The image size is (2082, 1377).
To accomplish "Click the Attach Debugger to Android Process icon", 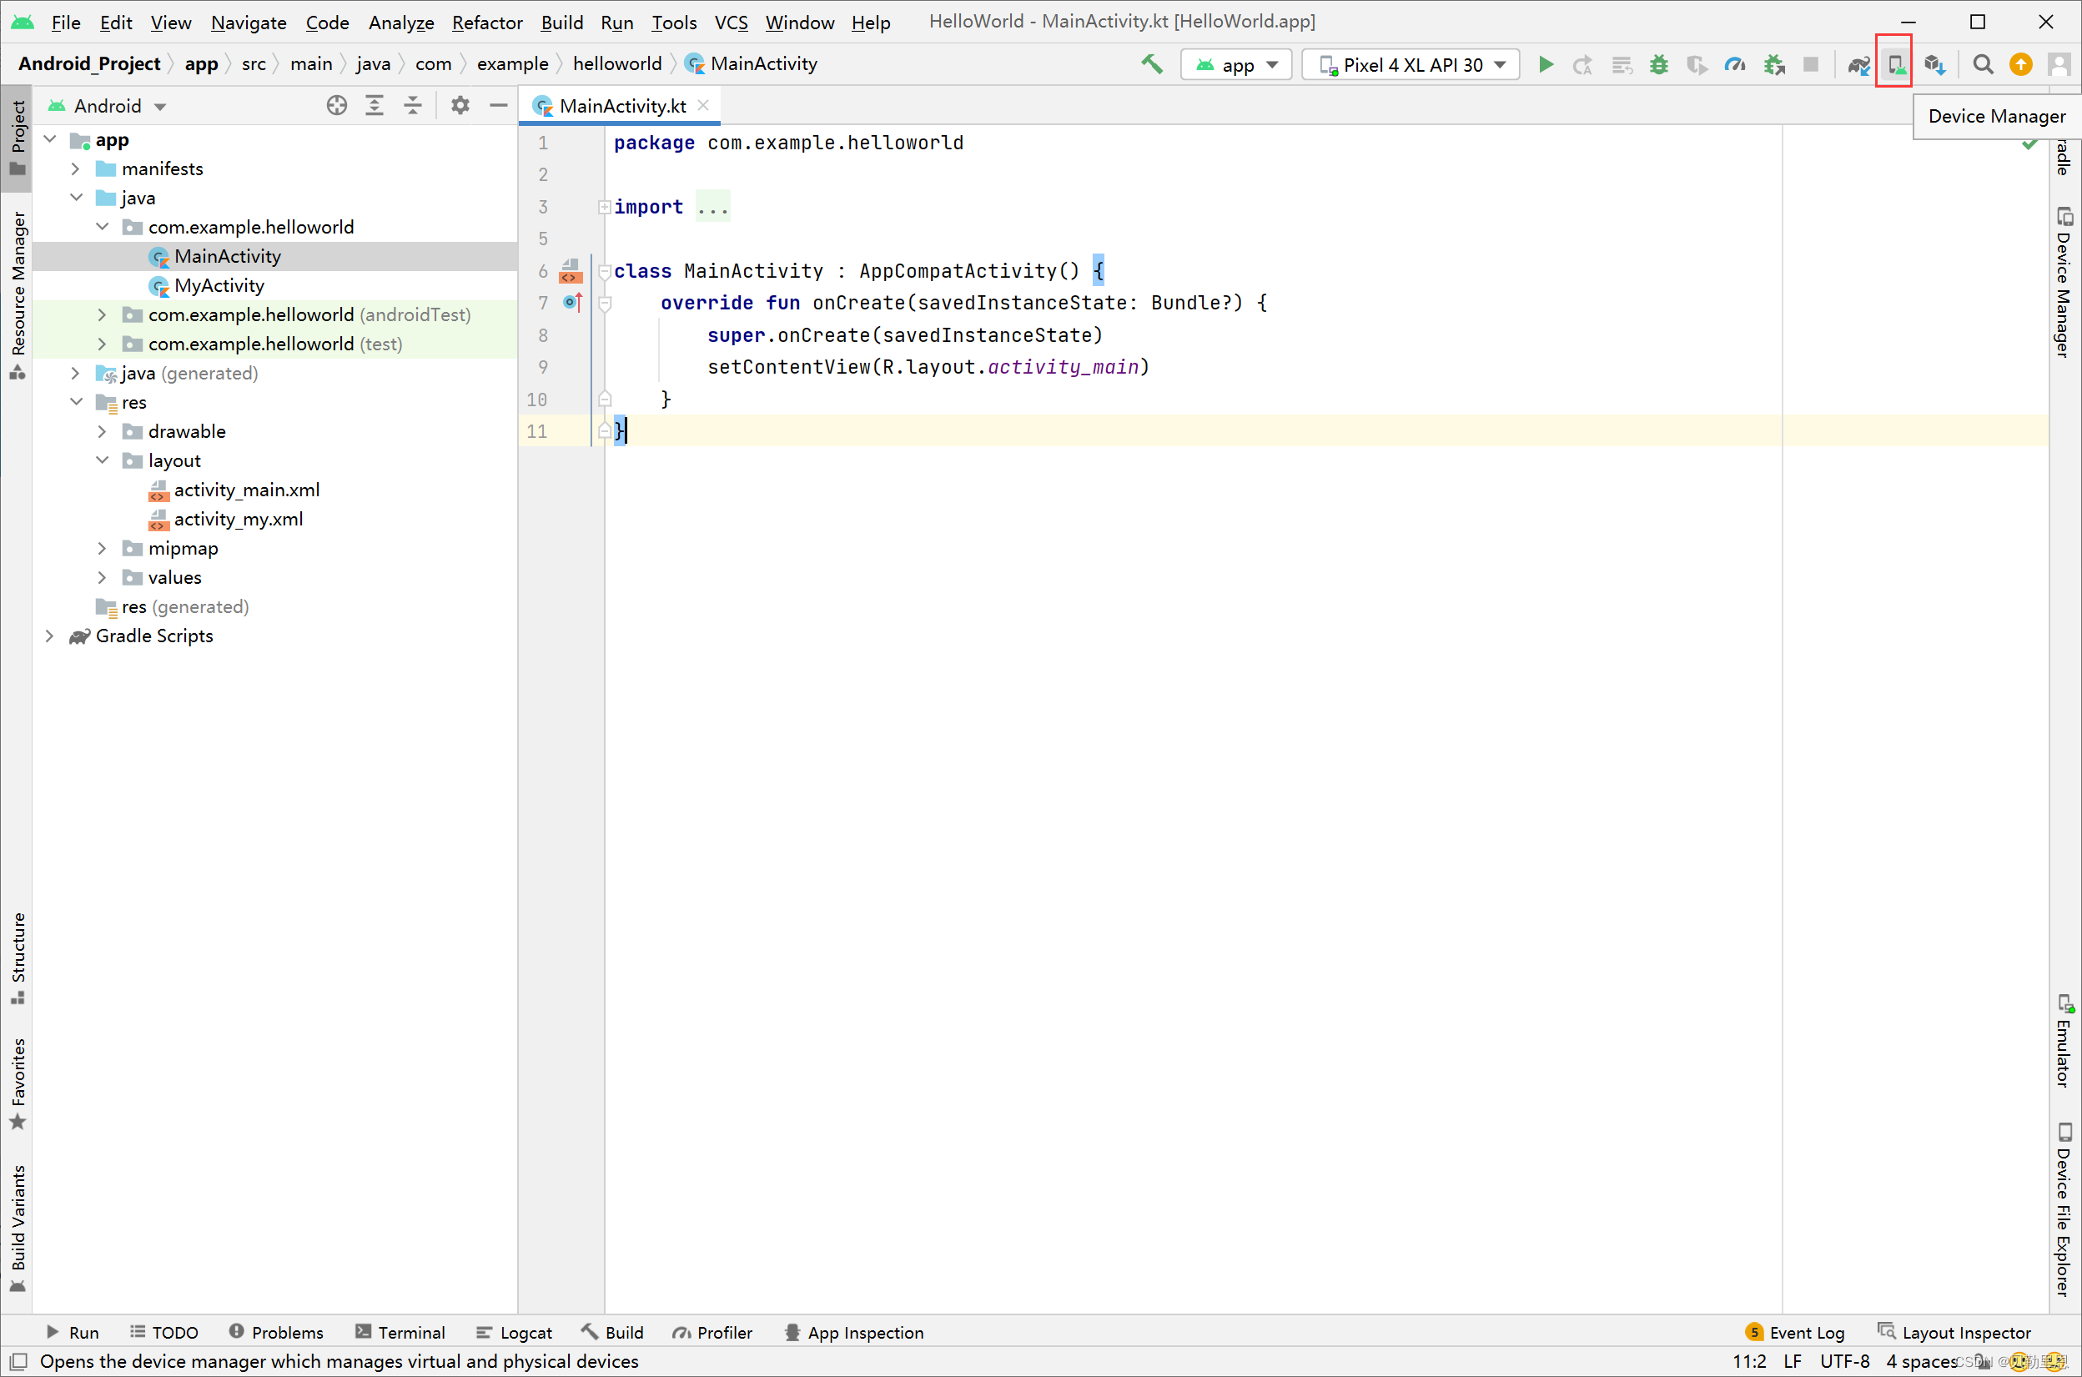I will click(1773, 64).
